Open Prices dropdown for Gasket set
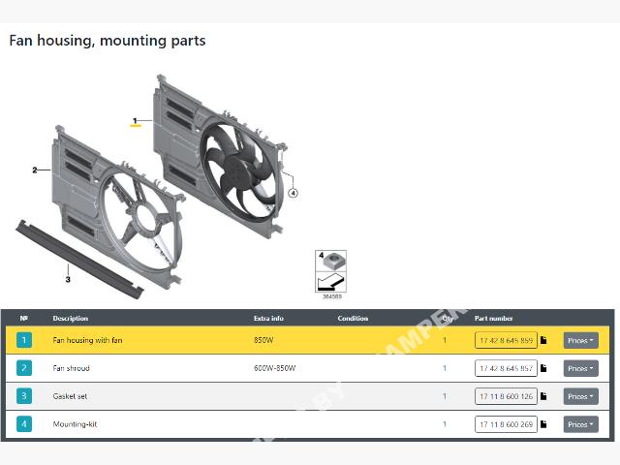The image size is (620, 465). pyautogui.click(x=580, y=396)
